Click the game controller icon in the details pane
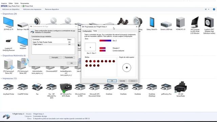The width and height of the screenshot is (217, 122). (6, 117)
